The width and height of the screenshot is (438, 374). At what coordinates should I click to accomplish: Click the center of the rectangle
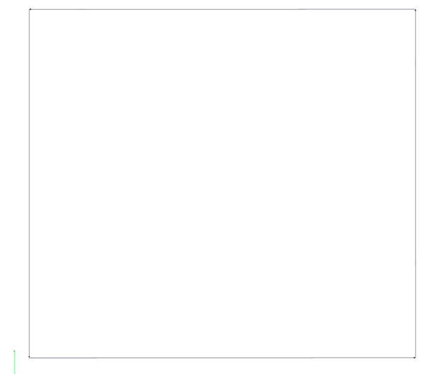click(x=223, y=183)
